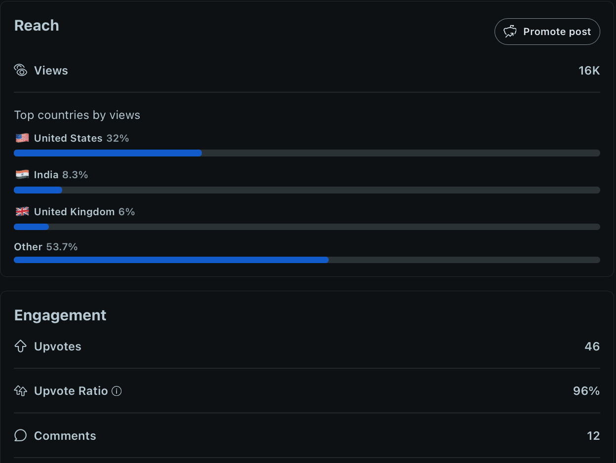This screenshot has height=463, width=616.
Task: Click the United Kingdom 6% progress bar
Action: [x=307, y=227]
